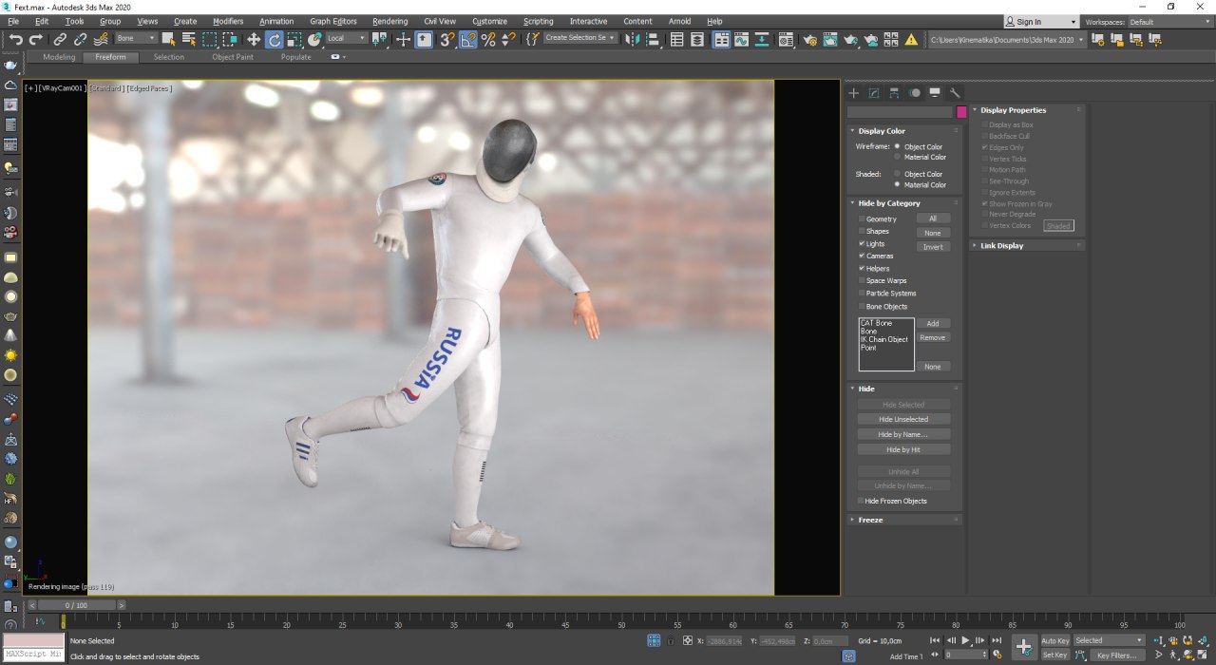Enable Hide Frozen Objects checkbox
The height and width of the screenshot is (665, 1216).
tap(862, 501)
